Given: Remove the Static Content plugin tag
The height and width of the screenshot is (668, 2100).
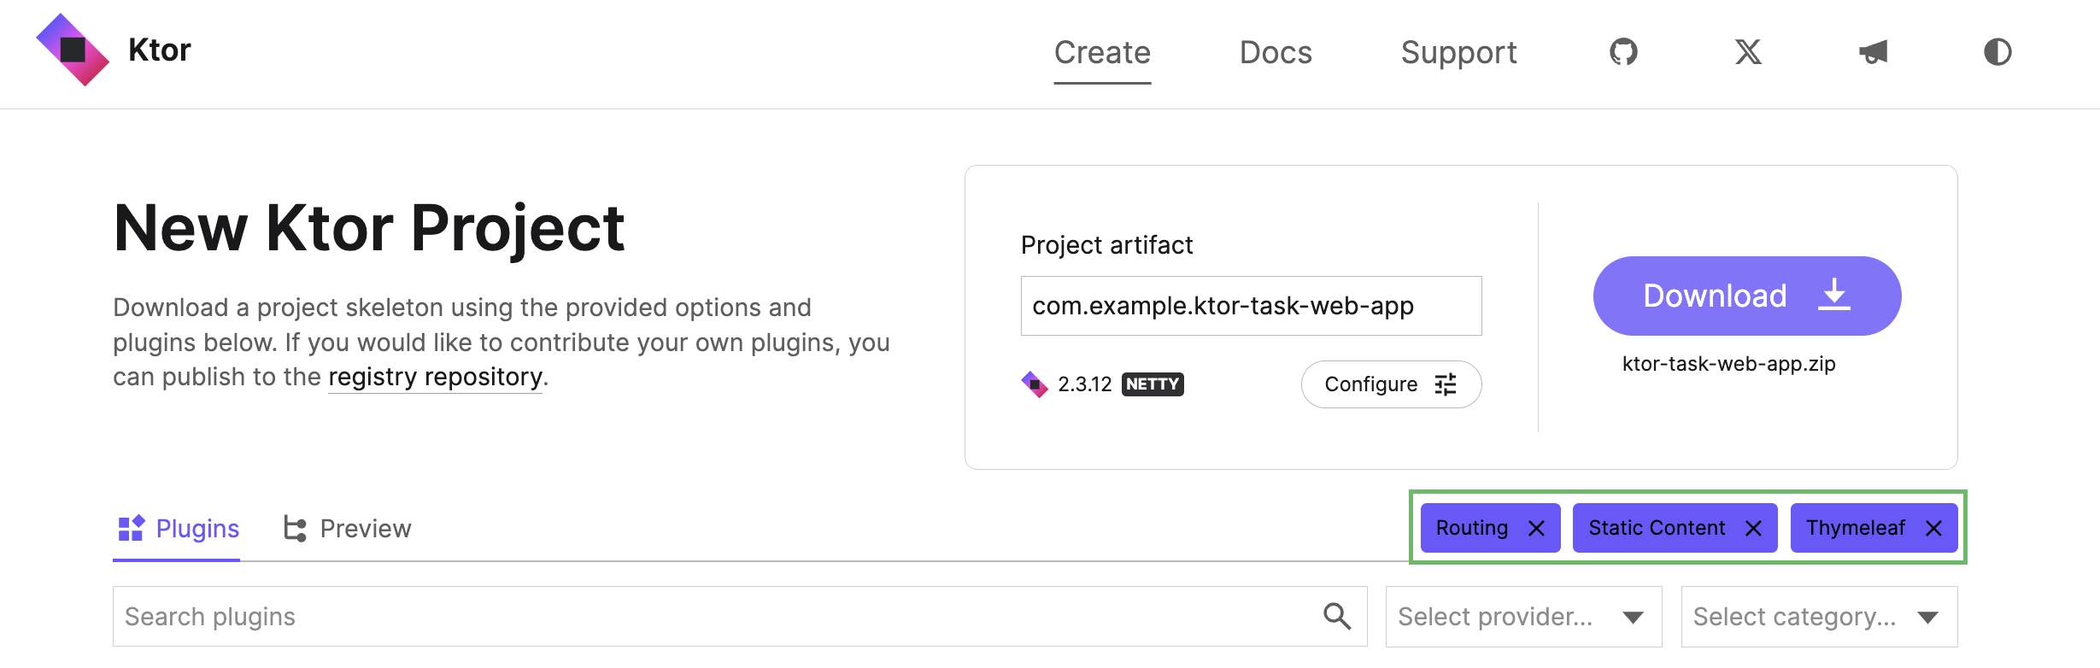Looking at the screenshot, I should (1753, 529).
